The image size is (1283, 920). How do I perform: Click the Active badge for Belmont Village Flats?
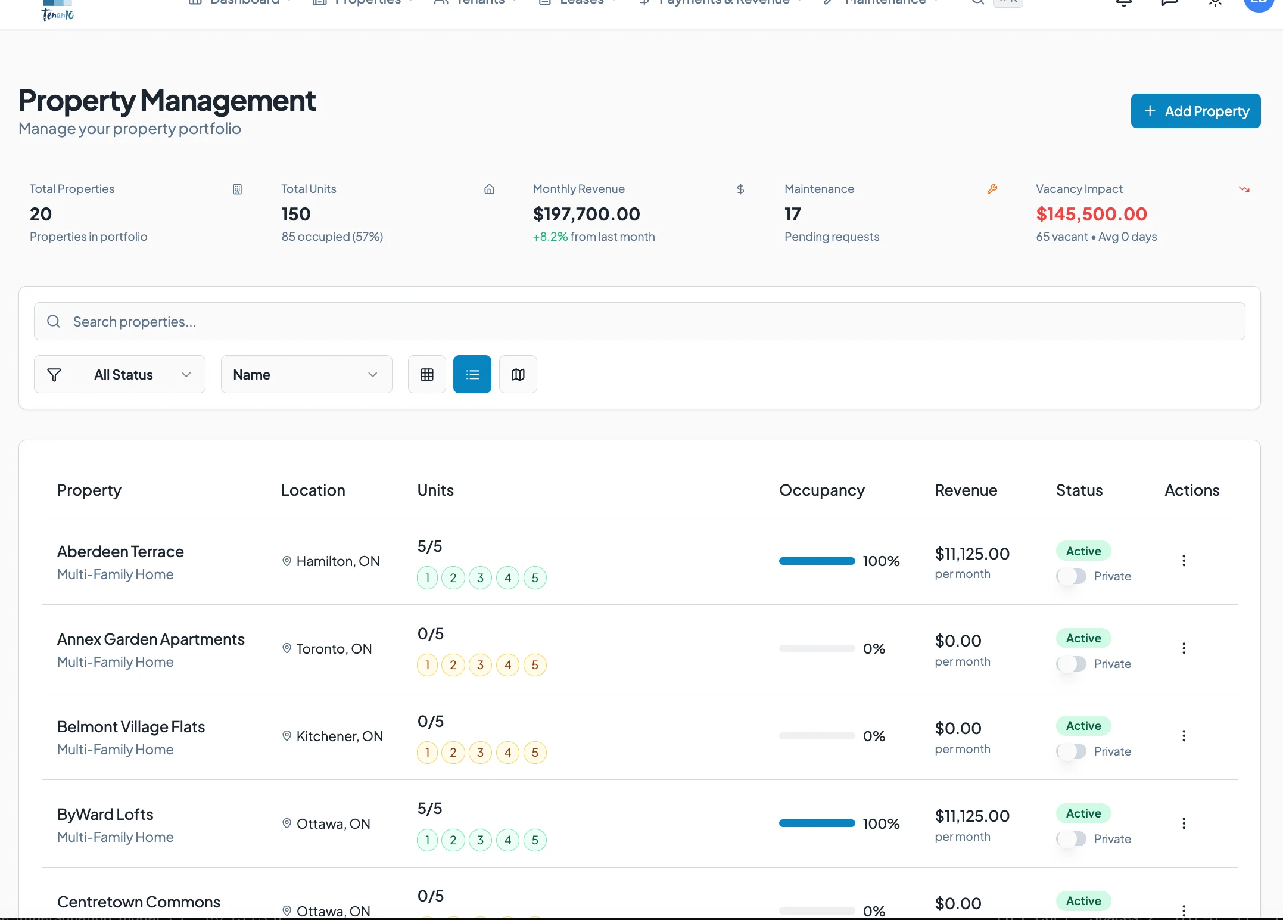[1083, 726]
